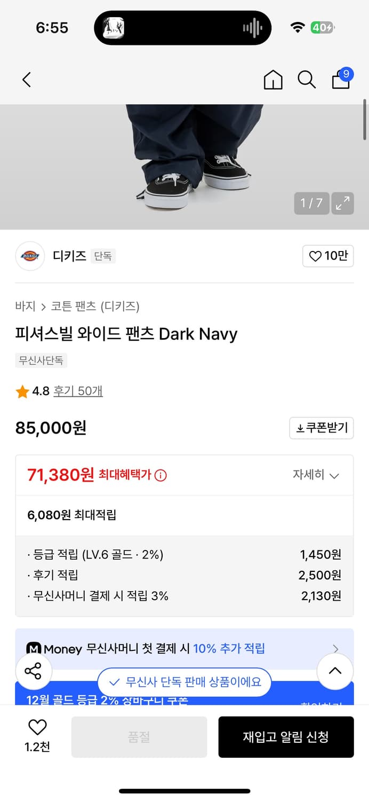Expand the 자세히 price details
369x801 pixels.
pyautogui.click(x=316, y=474)
